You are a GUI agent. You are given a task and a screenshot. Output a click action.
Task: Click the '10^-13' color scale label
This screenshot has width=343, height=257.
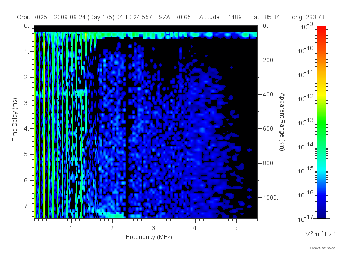[306, 122]
